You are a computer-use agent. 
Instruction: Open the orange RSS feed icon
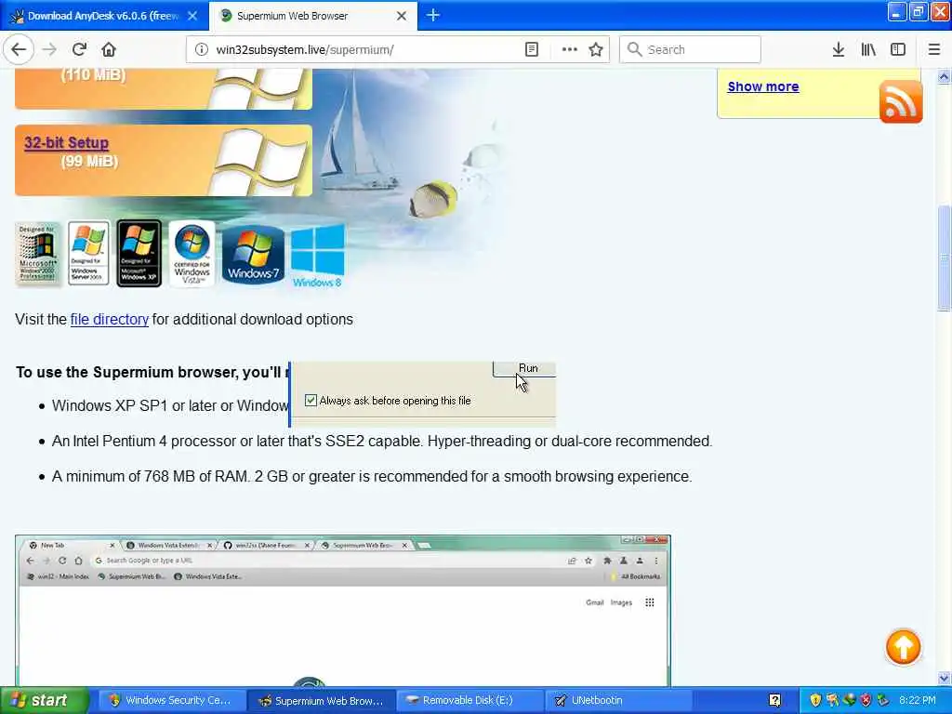pos(901,101)
